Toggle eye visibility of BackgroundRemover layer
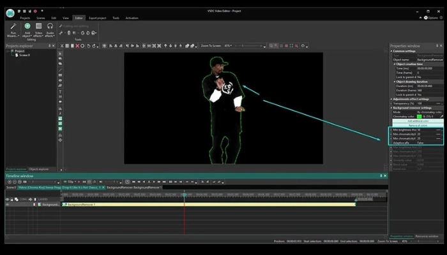447x255 pixels. click(x=8, y=205)
